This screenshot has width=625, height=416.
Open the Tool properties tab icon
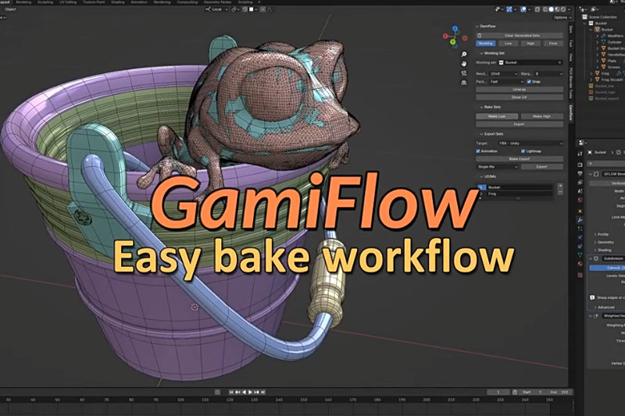pos(580,154)
